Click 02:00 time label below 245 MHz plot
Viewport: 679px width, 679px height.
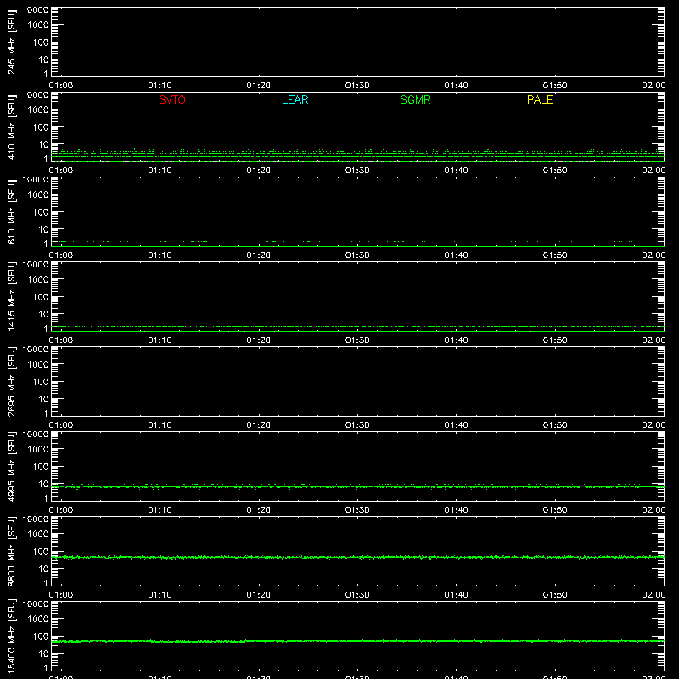point(654,86)
